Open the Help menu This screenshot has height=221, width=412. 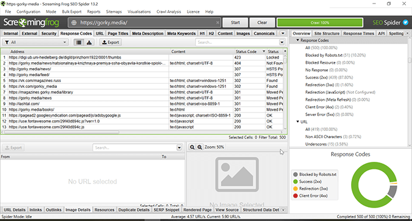click(209, 12)
